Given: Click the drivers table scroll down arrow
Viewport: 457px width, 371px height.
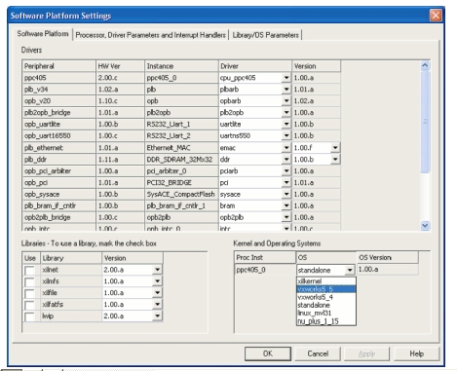Looking at the screenshot, I should point(425,226).
